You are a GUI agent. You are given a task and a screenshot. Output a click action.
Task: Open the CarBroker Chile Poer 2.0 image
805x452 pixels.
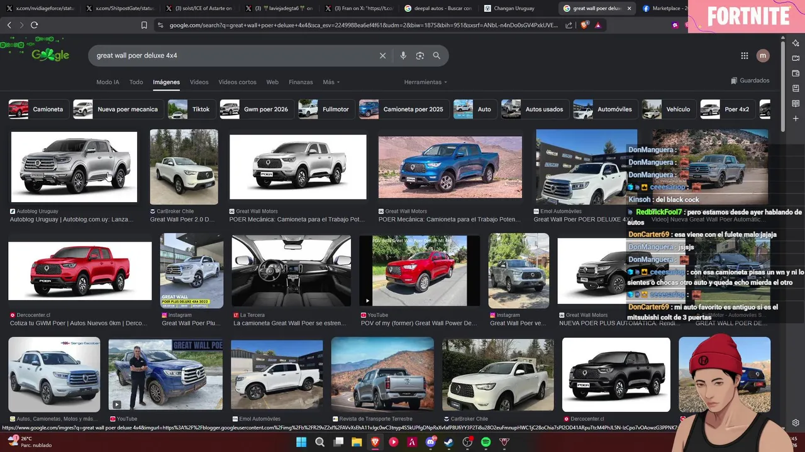184,166
